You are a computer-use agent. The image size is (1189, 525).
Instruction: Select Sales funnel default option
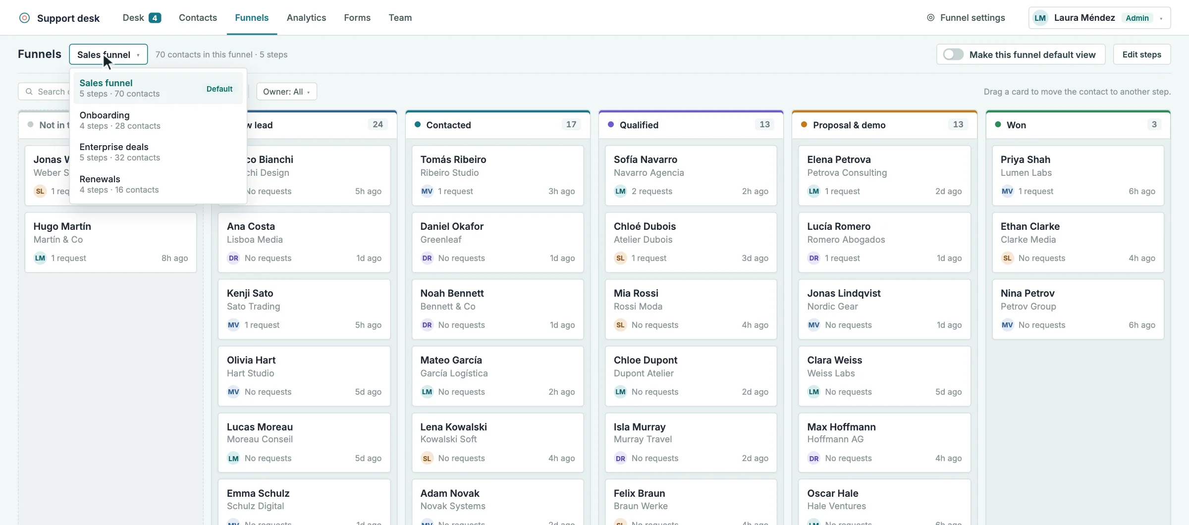pos(158,88)
